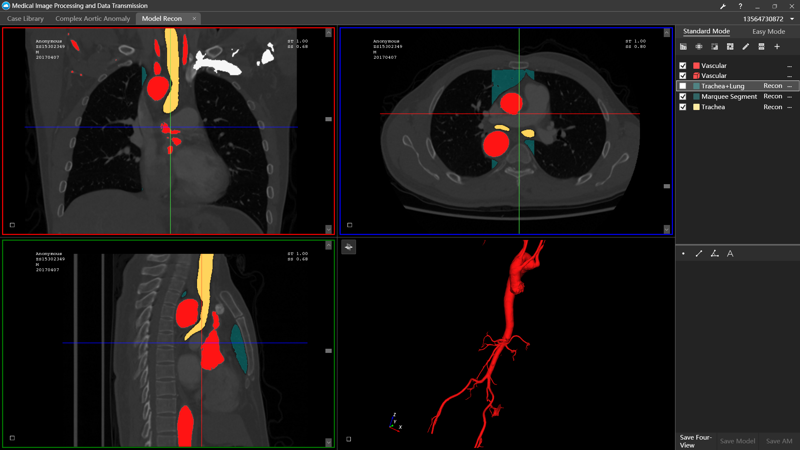Open the Case Library tab
The height and width of the screenshot is (450, 800).
point(25,19)
